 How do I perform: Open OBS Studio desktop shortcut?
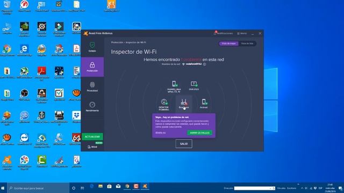coord(24,95)
